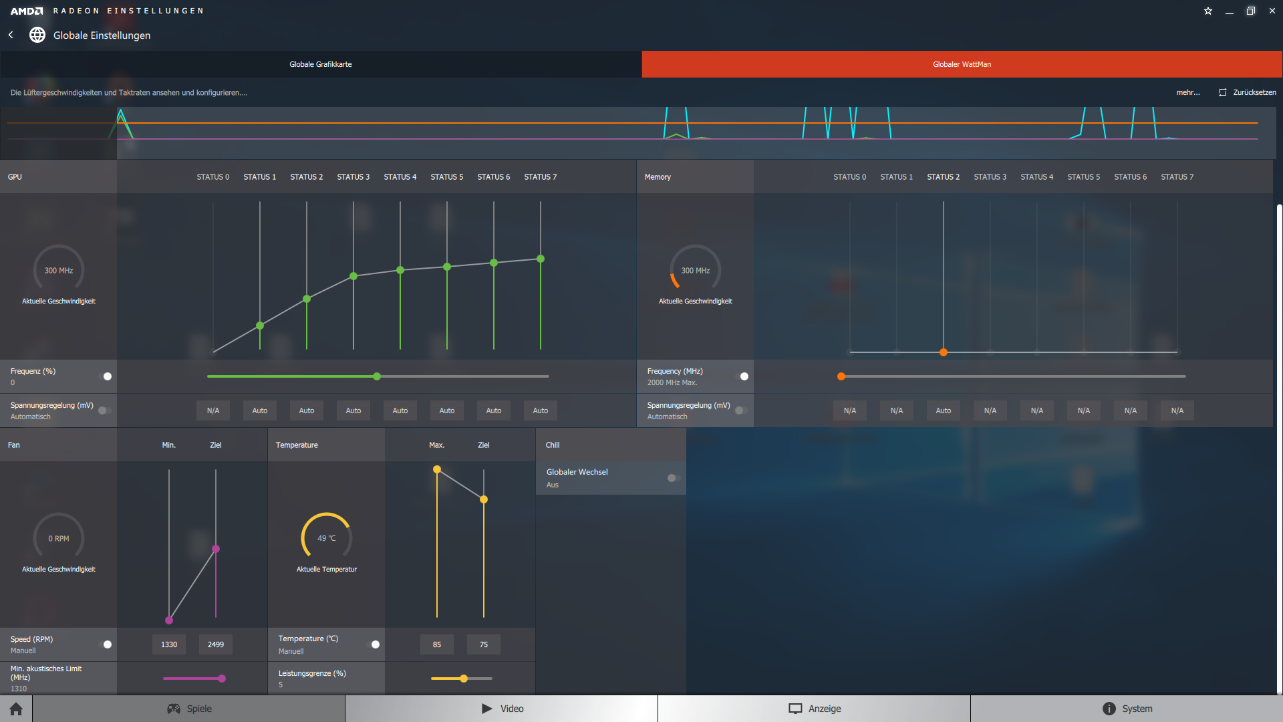Click the GPU frequency green slider handle
This screenshot has height=722, width=1283.
pyautogui.click(x=377, y=376)
